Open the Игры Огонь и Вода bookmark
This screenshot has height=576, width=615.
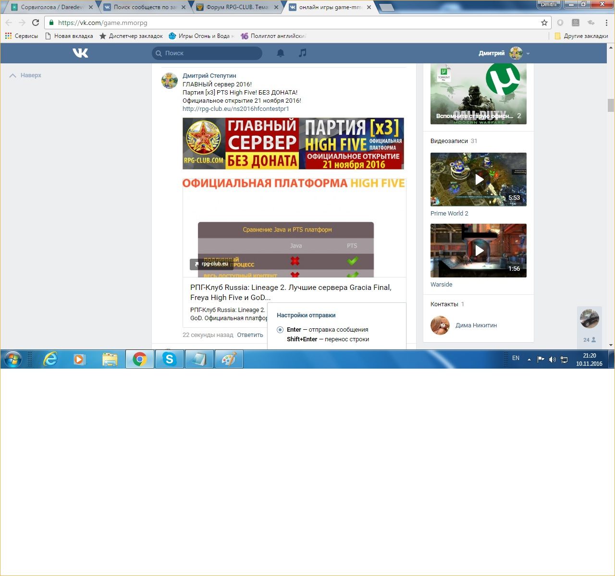[202, 36]
